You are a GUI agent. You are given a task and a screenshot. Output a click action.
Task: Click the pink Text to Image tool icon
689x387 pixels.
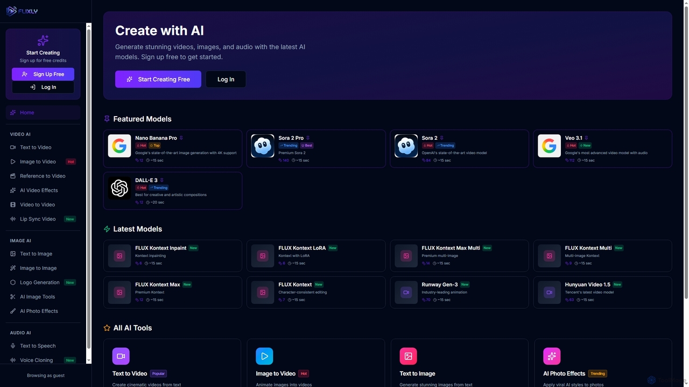point(408,356)
